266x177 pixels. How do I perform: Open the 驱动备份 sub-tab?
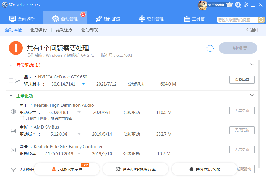point(38,30)
